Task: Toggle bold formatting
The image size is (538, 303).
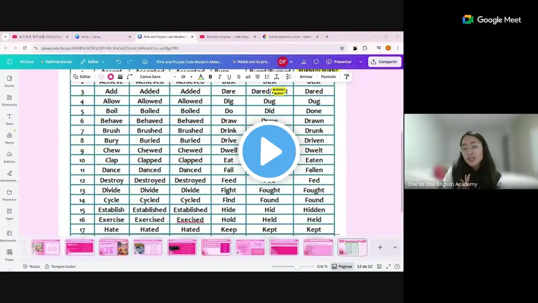Action: point(210,77)
